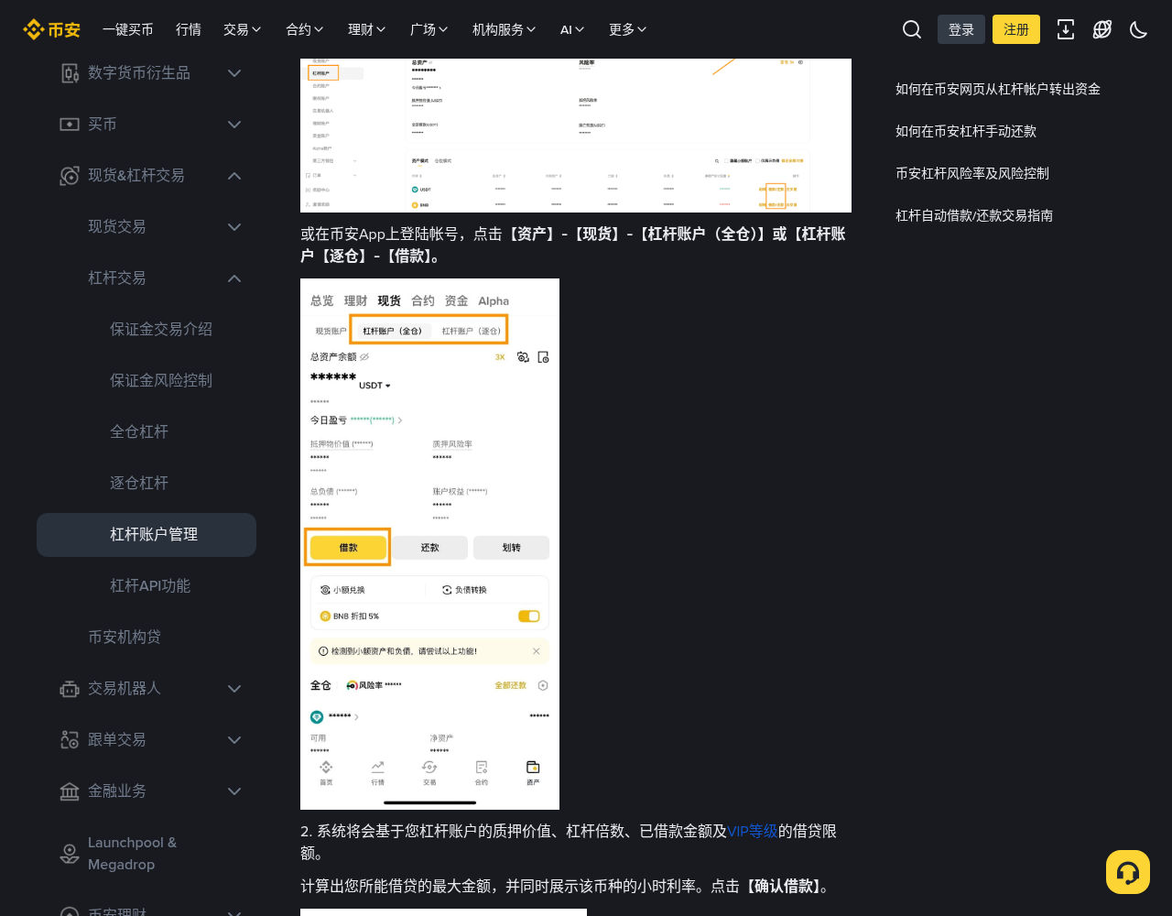This screenshot has width=1172, height=916.
Task: Select 杠杆账户管理 sidebar item
Action: (x=146, y=535)
